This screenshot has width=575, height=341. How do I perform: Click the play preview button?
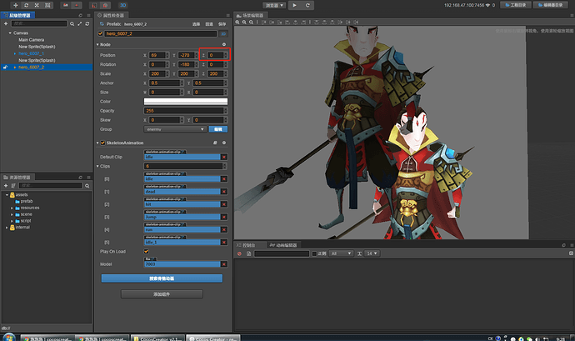(x=294, y=5)
